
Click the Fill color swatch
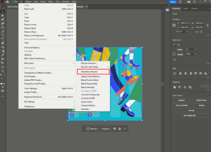(174, 45)
